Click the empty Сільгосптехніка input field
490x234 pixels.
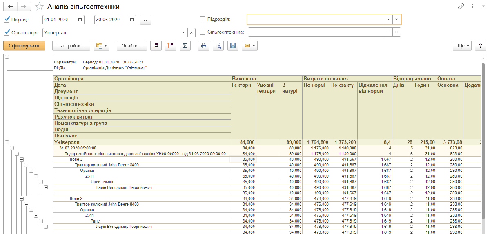point(316,32)
